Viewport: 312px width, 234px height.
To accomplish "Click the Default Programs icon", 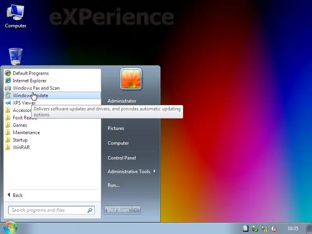I will click(8, 73).
